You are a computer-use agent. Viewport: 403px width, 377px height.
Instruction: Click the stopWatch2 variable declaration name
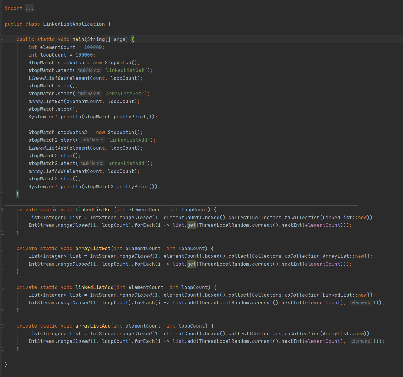coord(72,133)
